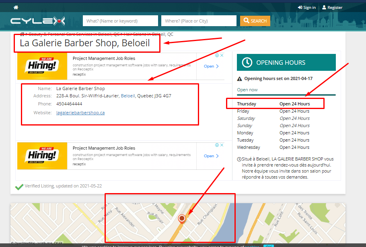Click the green verified checkmark icon

(x=19, y=187)
